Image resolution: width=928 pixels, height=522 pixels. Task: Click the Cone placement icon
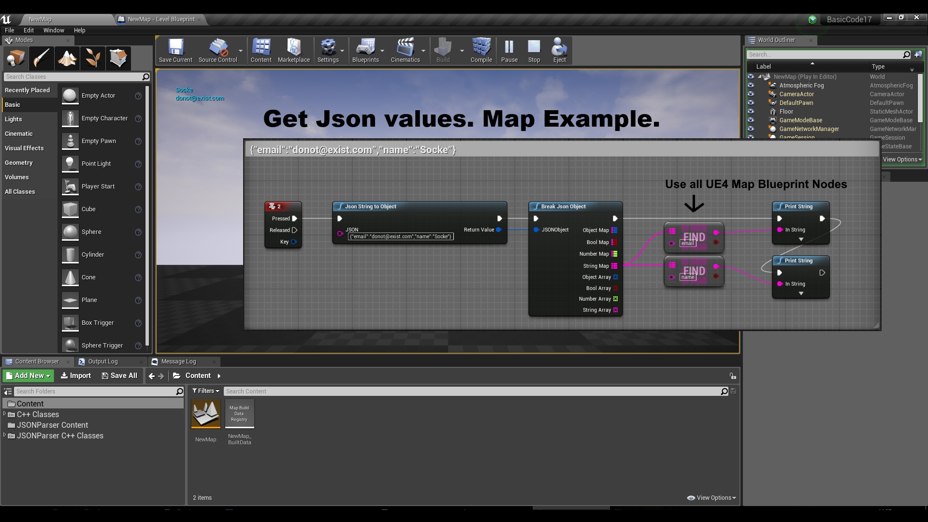tap(70, 277)
